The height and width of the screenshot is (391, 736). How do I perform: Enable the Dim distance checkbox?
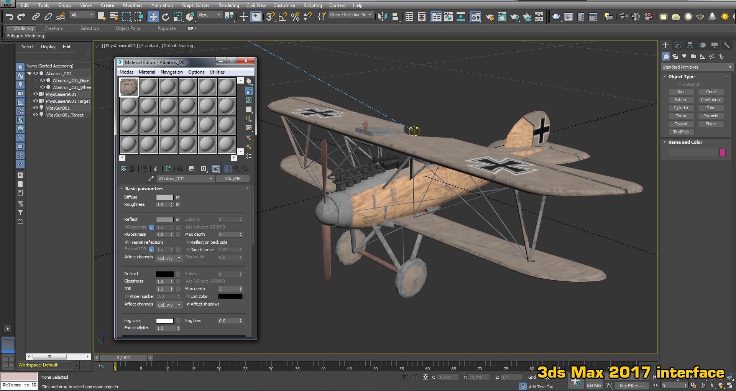[x=188, y=250]
